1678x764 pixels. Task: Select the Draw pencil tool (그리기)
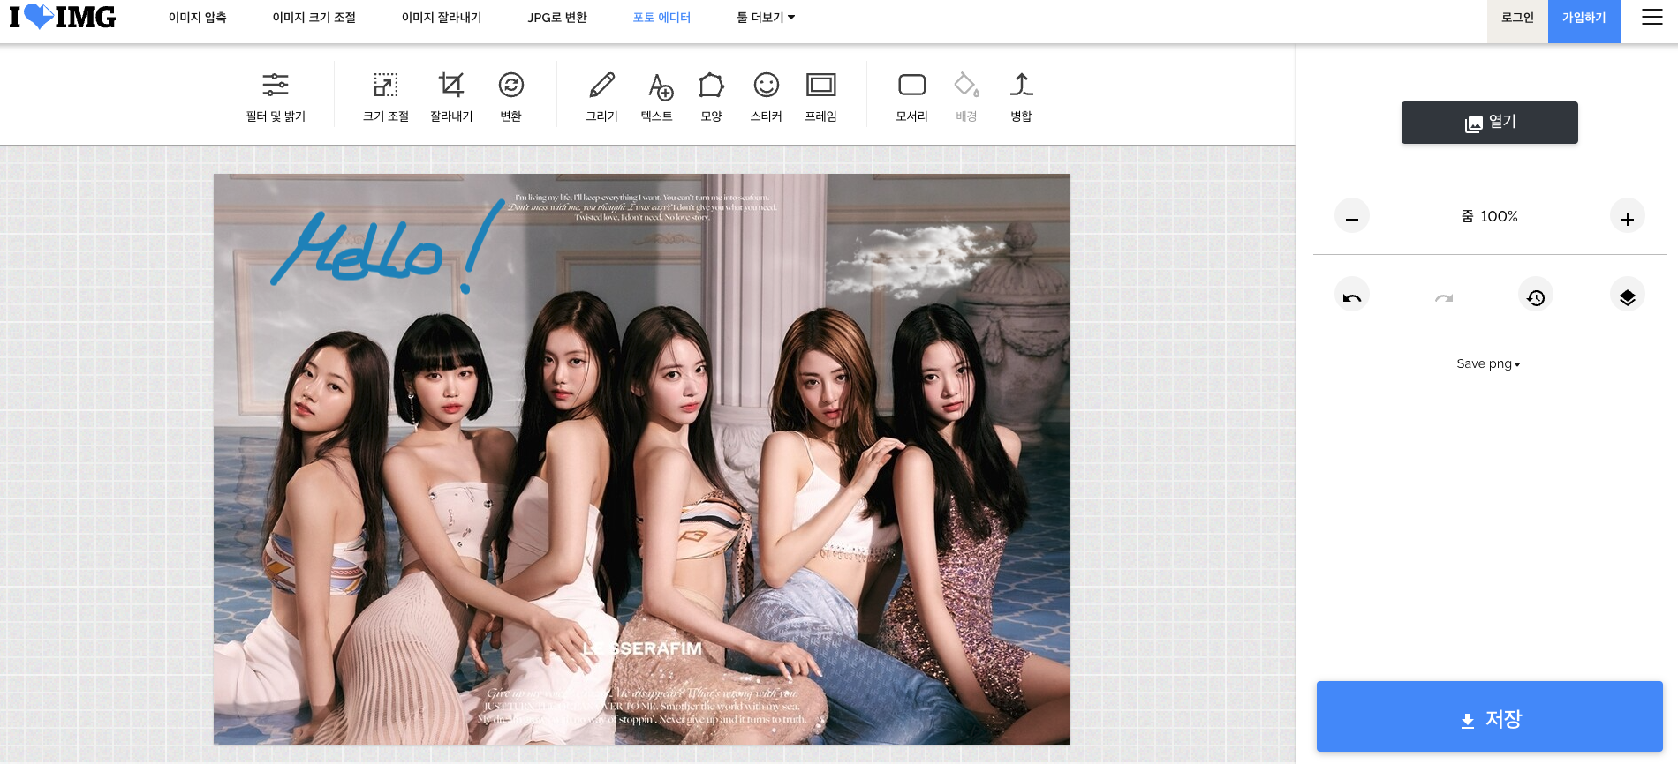(602, 96)
